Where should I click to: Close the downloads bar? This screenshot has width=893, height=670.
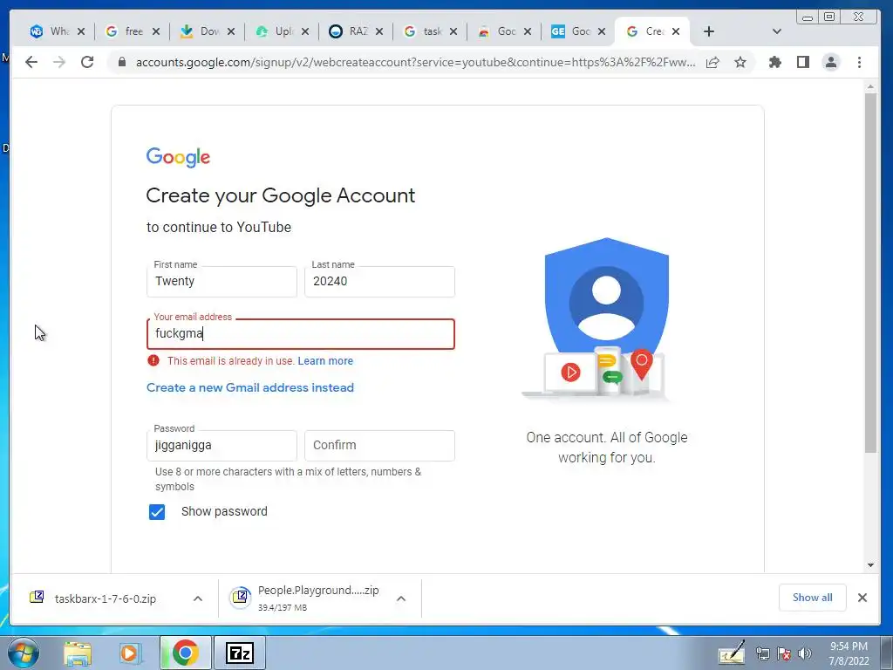[862, 597]
